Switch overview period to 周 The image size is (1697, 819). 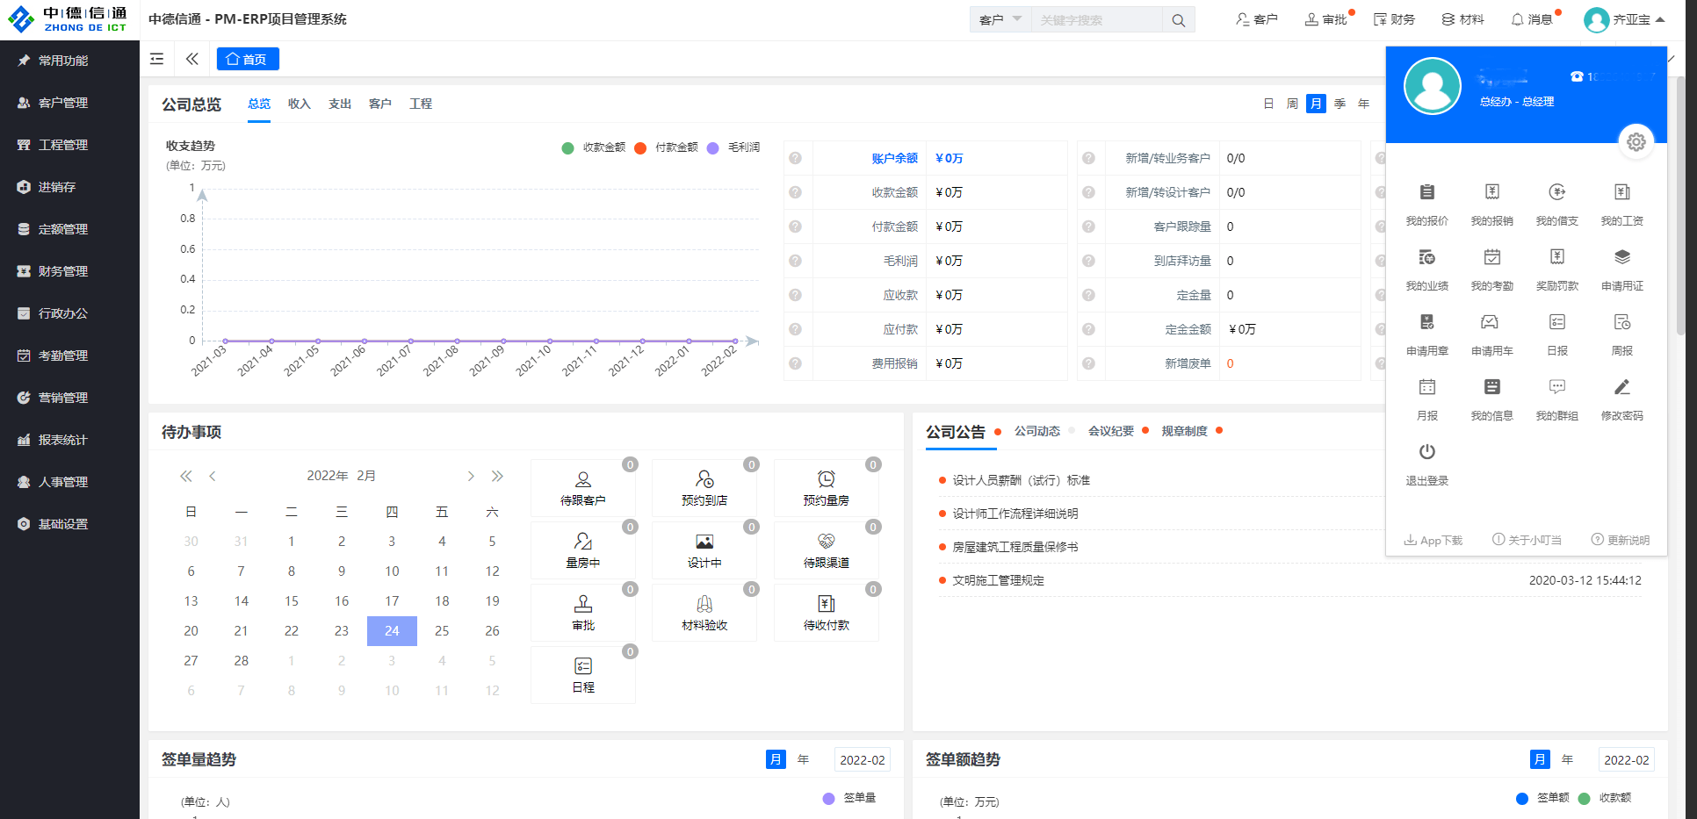(x=1292, y=104)
